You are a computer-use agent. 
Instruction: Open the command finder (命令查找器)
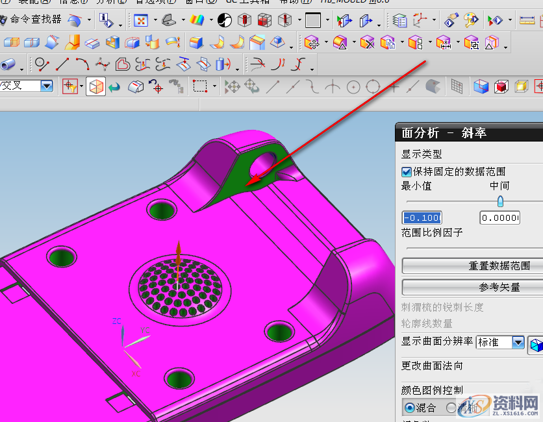(x=35, y=20)
